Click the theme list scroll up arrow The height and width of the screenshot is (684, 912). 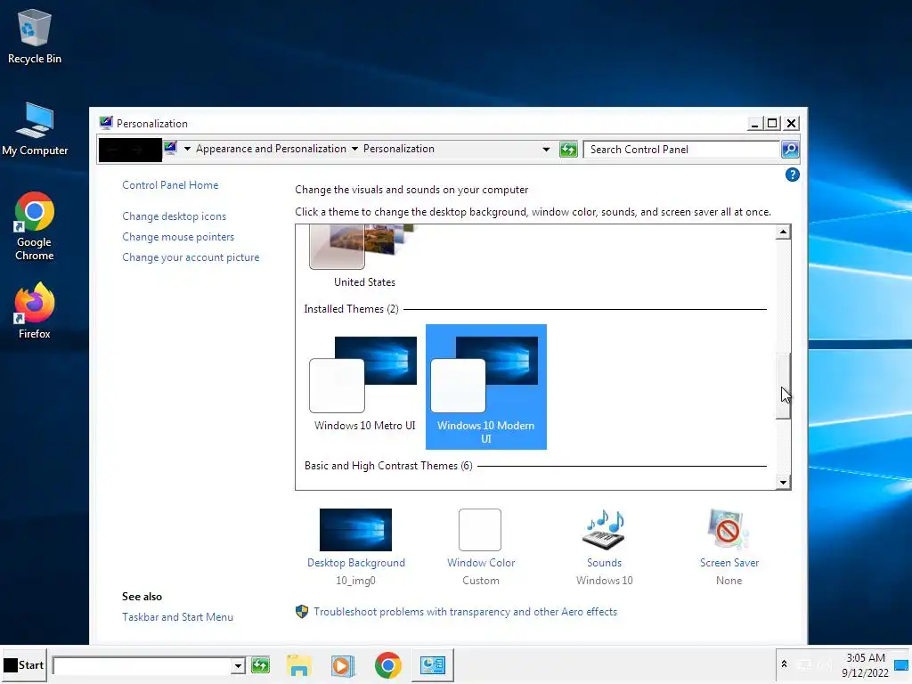tap(783, 232)
